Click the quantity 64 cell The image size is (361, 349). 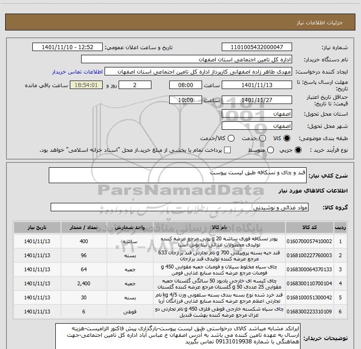[84, 269]
